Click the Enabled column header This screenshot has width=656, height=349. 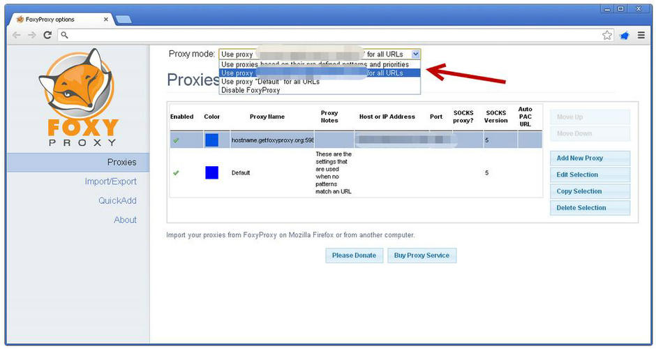coord(181,117)
